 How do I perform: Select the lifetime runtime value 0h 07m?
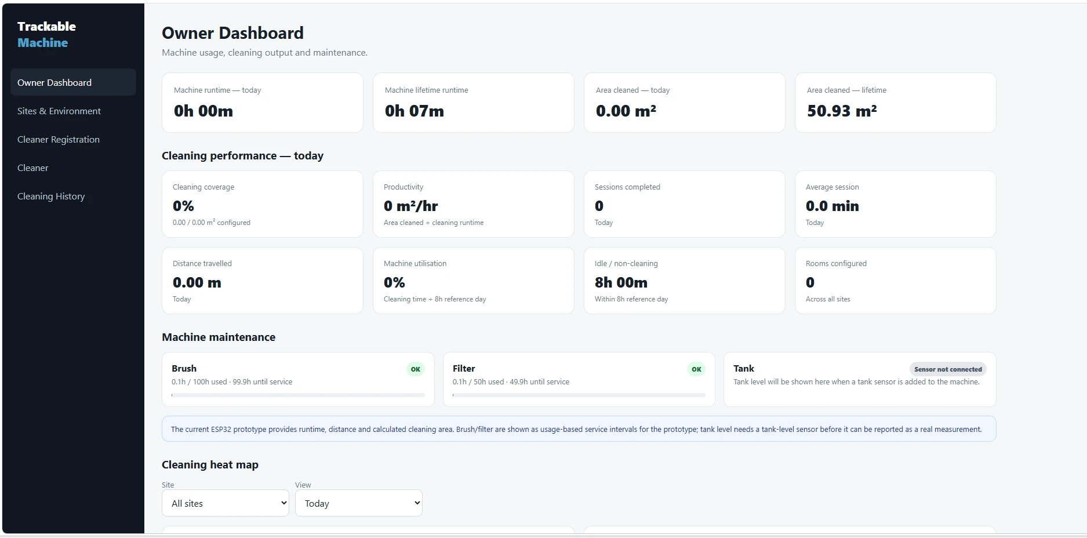point(415,111)
